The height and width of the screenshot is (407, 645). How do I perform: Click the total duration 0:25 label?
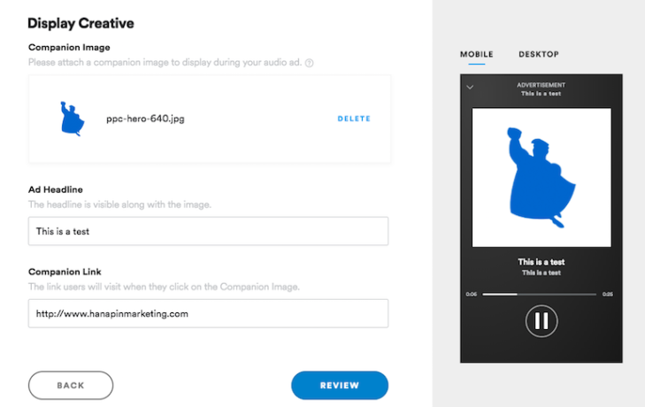coord(608,295)
